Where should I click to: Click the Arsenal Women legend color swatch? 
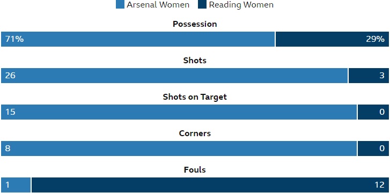(x=120, y=4)
